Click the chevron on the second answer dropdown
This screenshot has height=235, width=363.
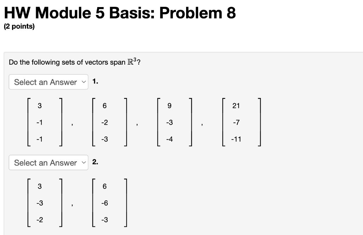tap(84, 163)
